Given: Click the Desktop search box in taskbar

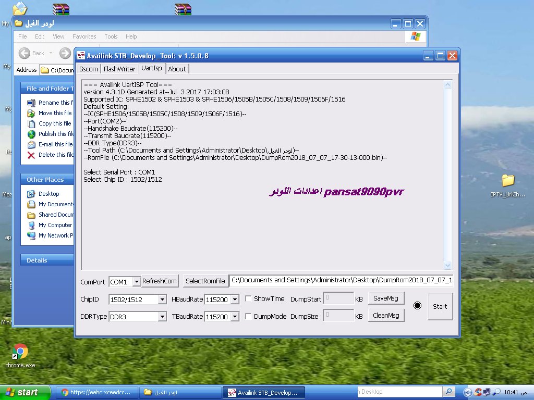Looking at the screenshot, I should click(x=400, y=392).
